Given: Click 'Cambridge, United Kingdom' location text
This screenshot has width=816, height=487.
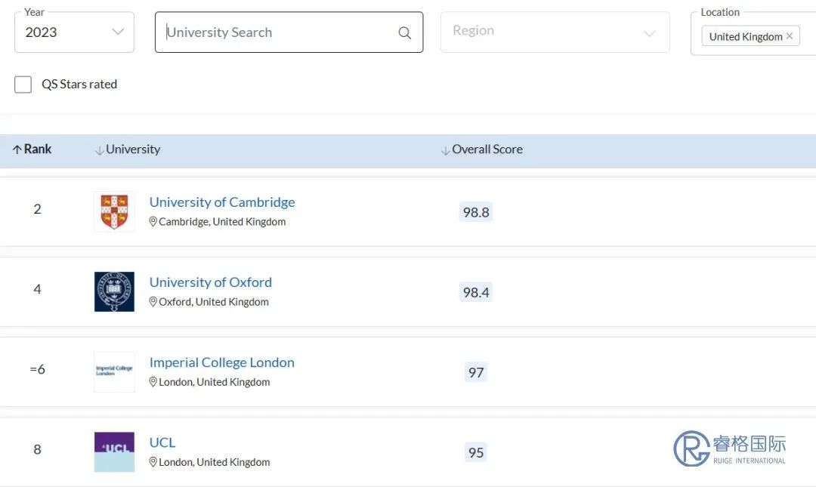Looking at the screenshot, I should [x=222, y=222].
